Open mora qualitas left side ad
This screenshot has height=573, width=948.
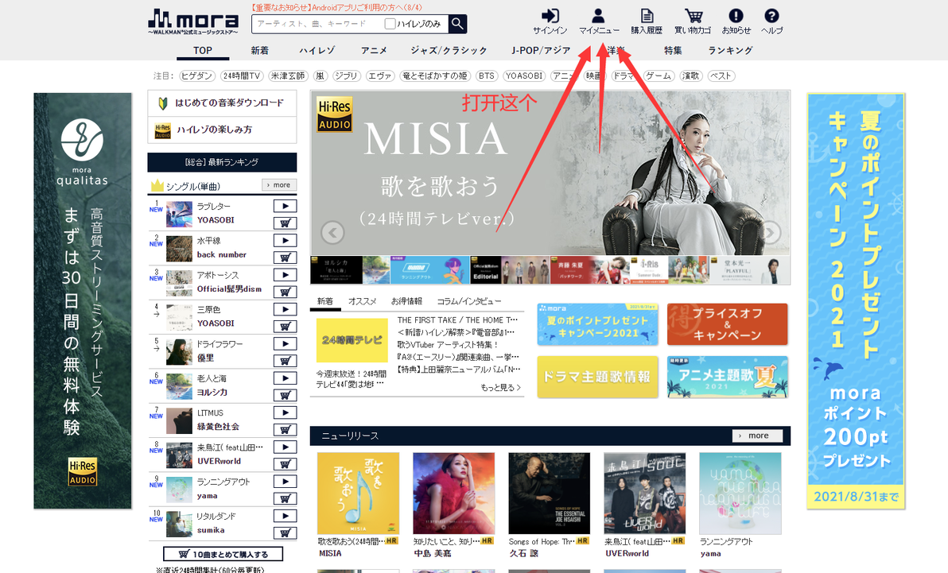(x=82, y=300)
